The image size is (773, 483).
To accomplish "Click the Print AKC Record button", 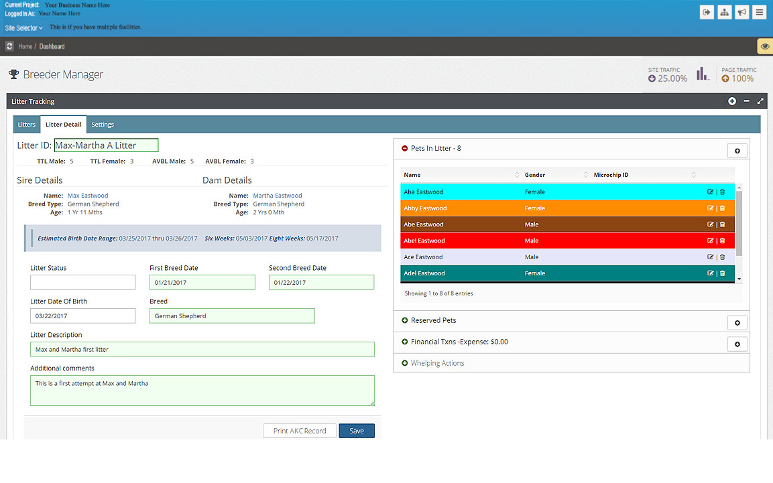I will point(300,431).
